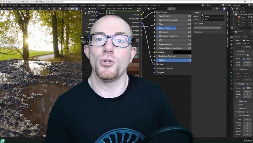This screenshot has height=143, width=253.
Task: Toggle the Use Nodes checkbox
Action: (x=123, y=9)
